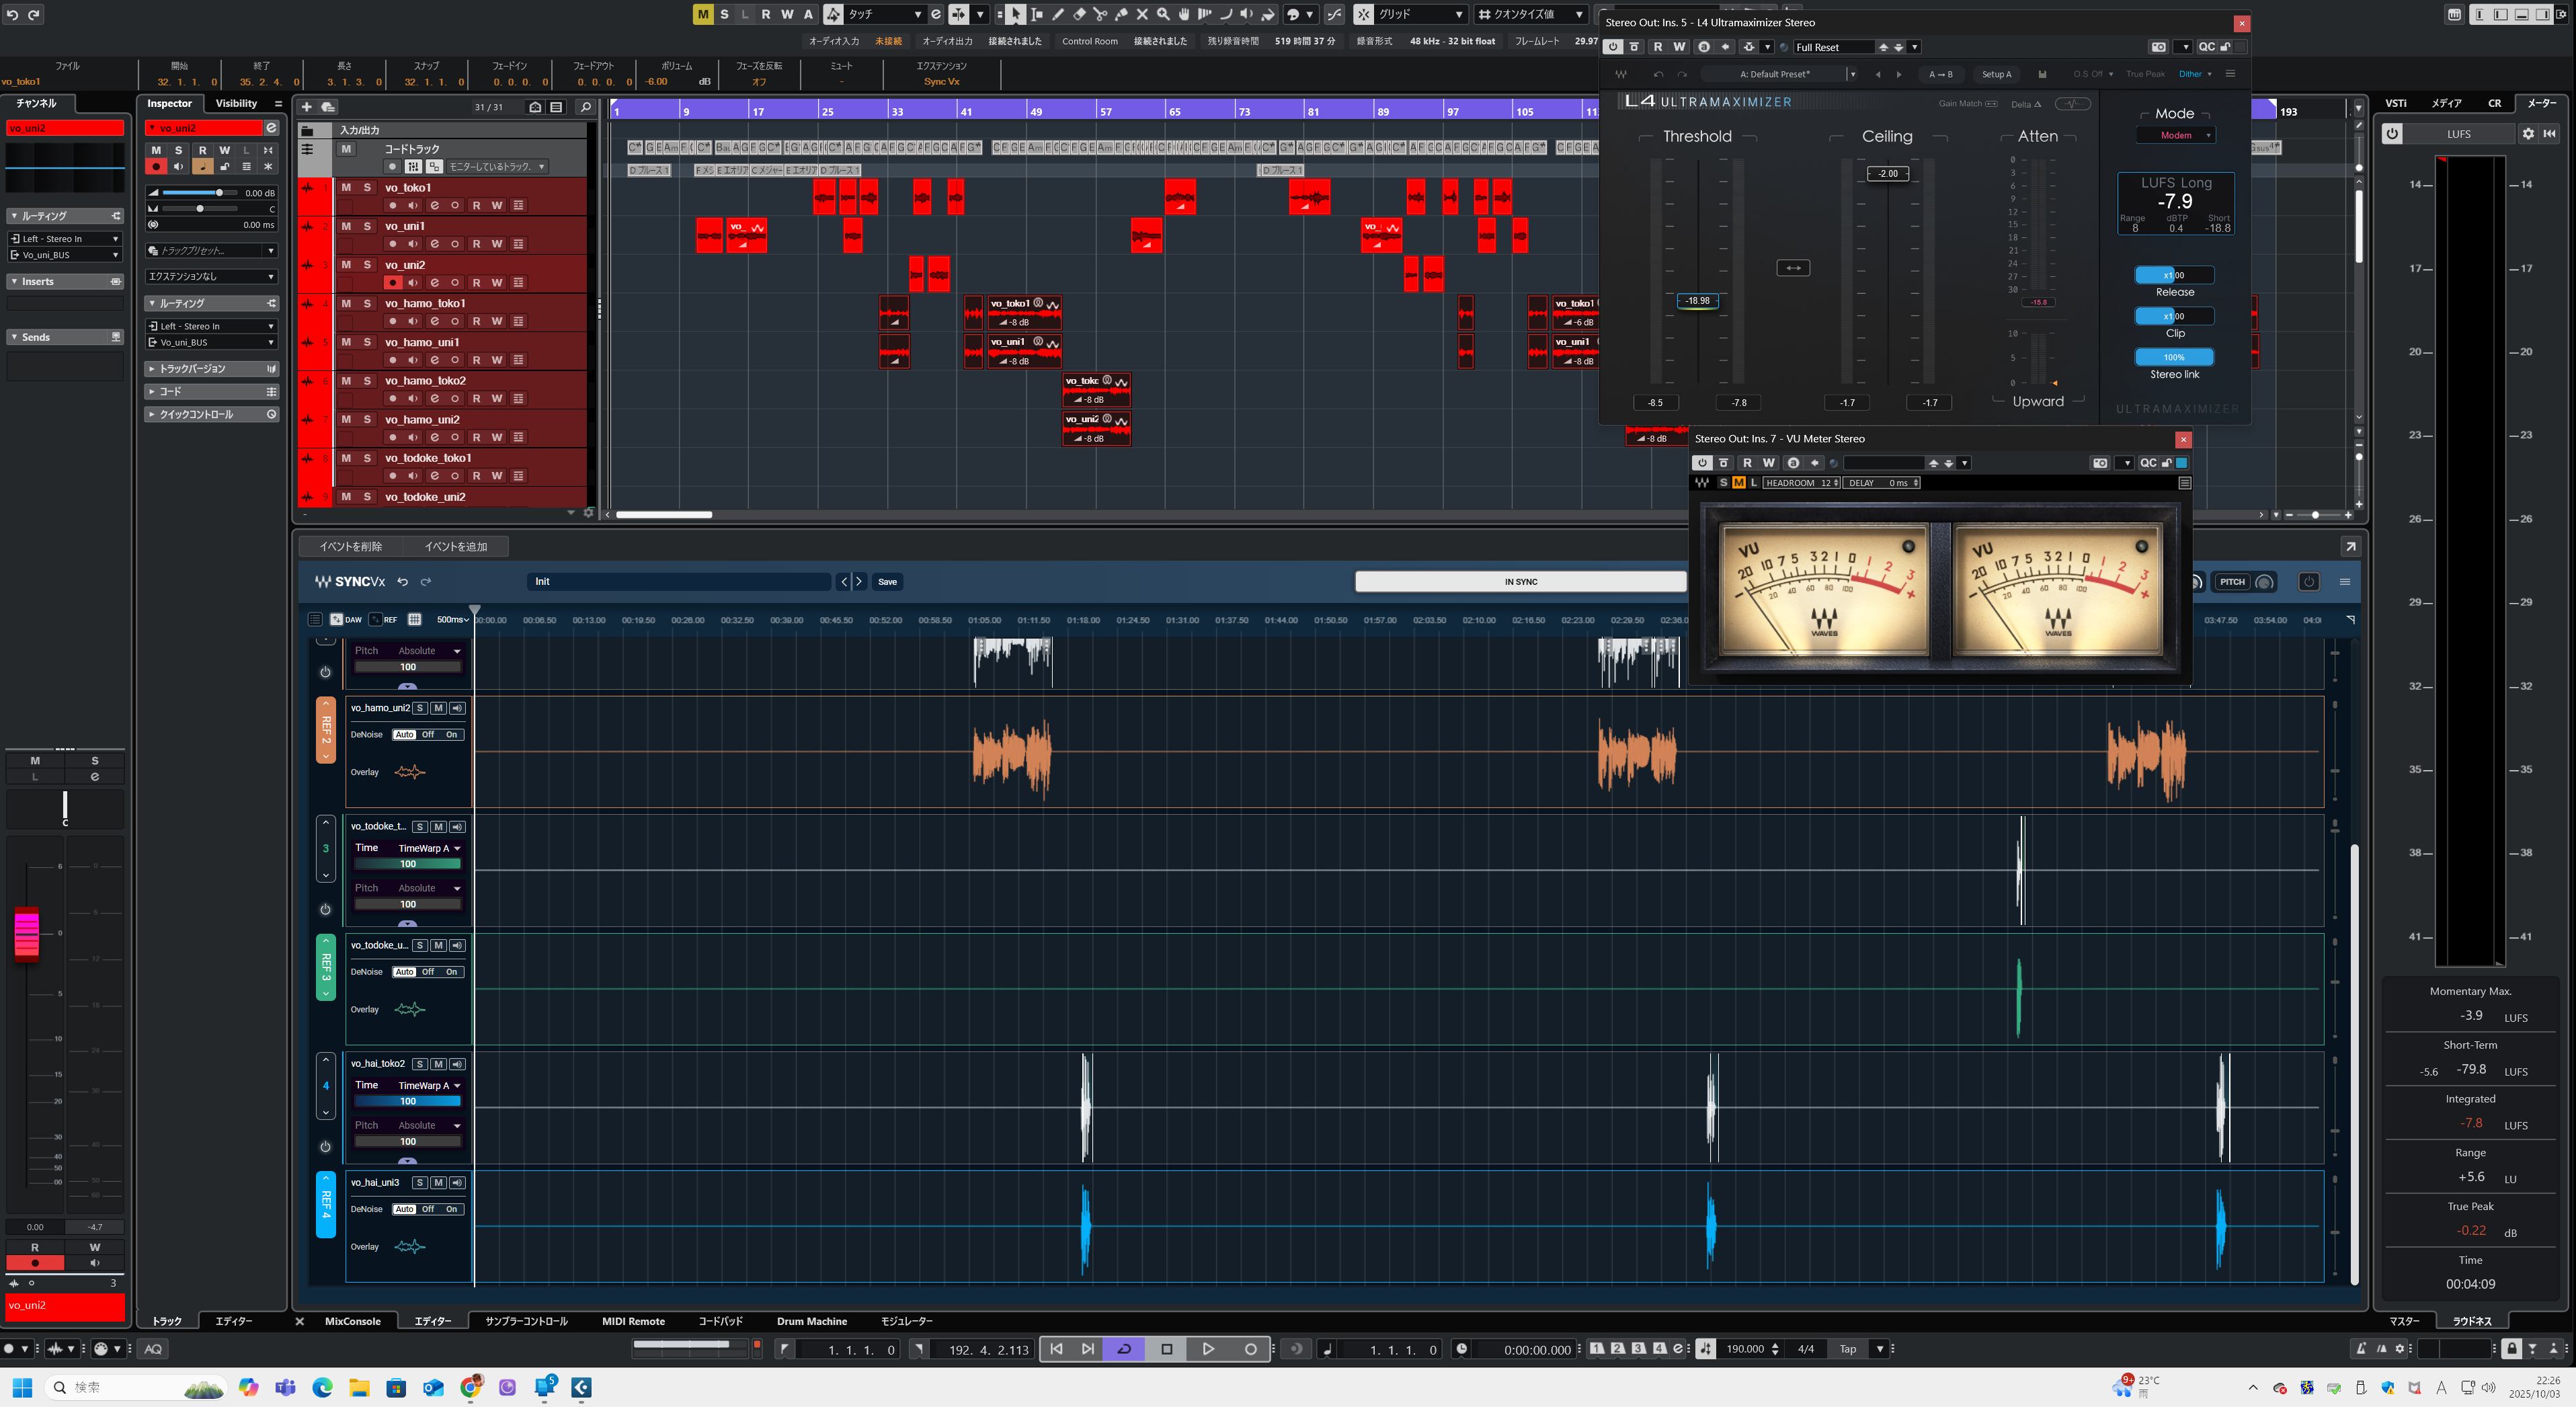
Task: Select the Mute X tool
Action: coord(1142,14)
